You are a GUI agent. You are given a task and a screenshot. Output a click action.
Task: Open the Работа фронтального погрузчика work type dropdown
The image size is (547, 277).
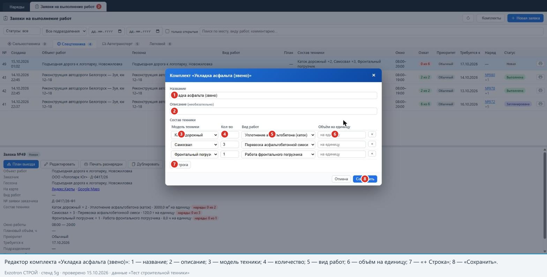278,154
